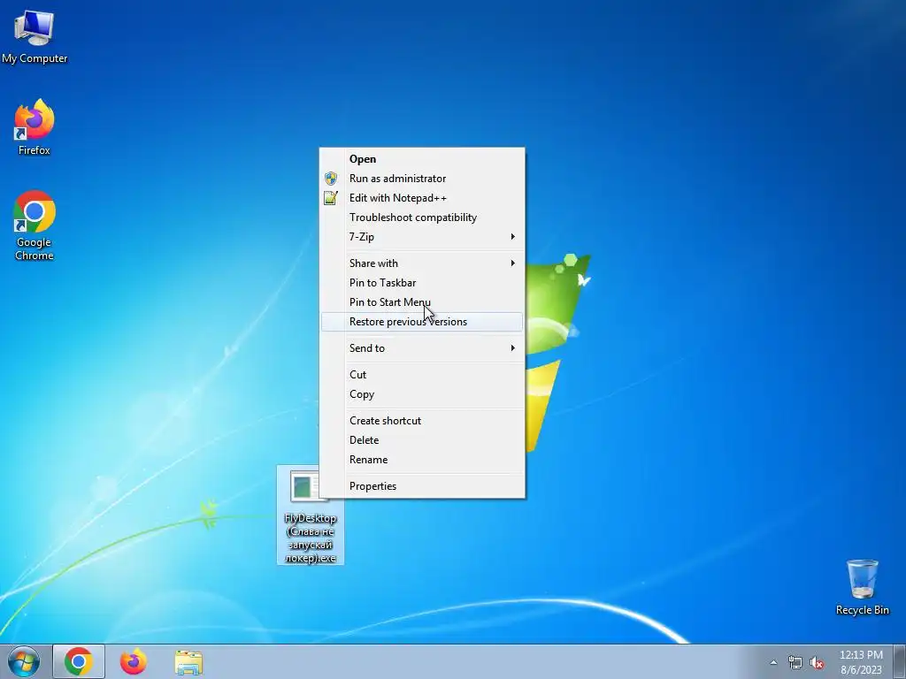Open Properties from the context menu
906x679 pixels.
(422, 486)
